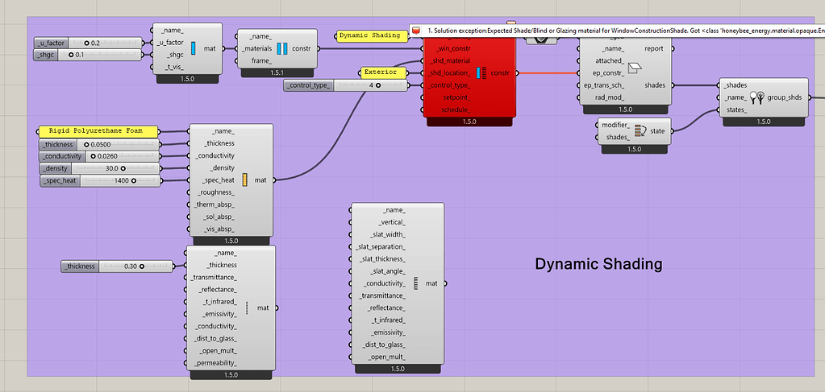
Task: Select the Rigid Polyurethane Foam panel
Action: 98,130
